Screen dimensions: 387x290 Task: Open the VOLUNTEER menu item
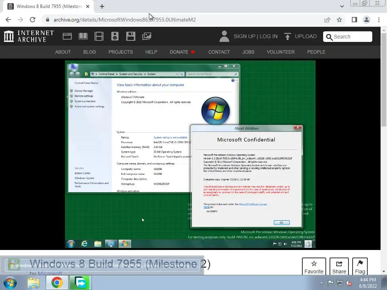280,52
